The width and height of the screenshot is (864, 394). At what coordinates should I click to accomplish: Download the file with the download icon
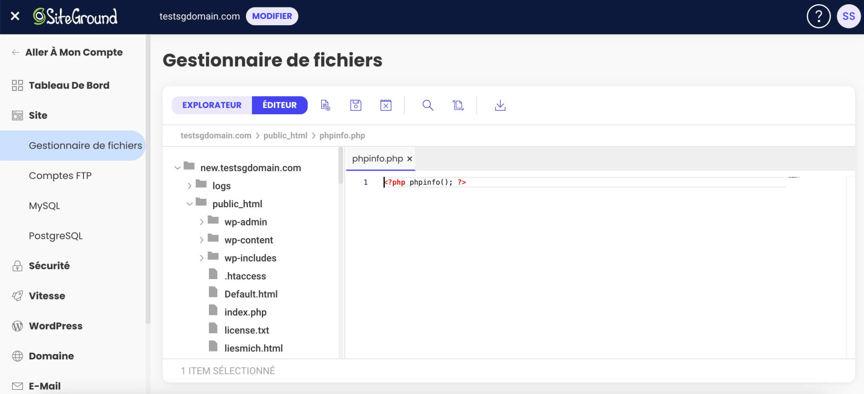pyautogui.click(x=500, y=105)
